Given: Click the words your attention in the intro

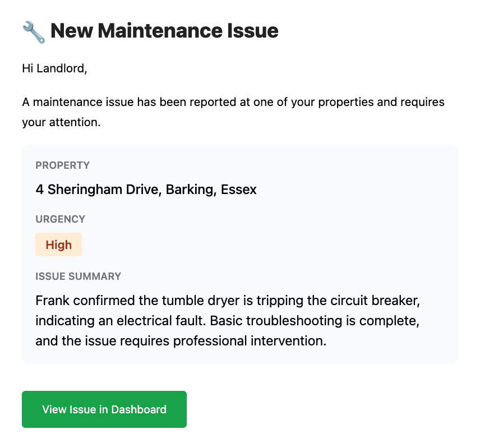Looking at the screenshot, I should [60, 122].
